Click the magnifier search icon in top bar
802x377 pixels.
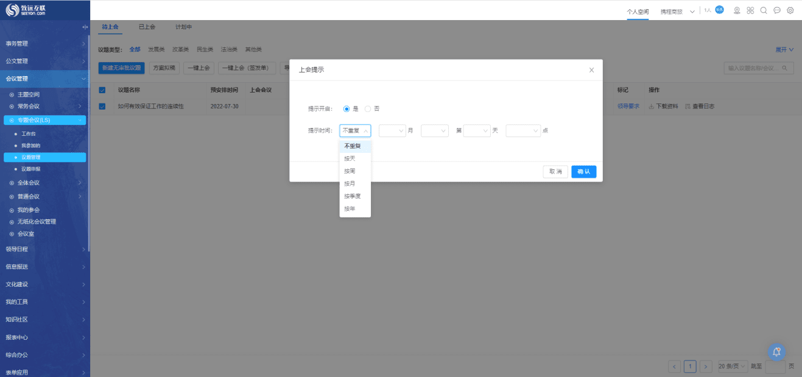[764, 10]
